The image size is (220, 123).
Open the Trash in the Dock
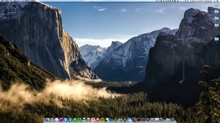173,120
